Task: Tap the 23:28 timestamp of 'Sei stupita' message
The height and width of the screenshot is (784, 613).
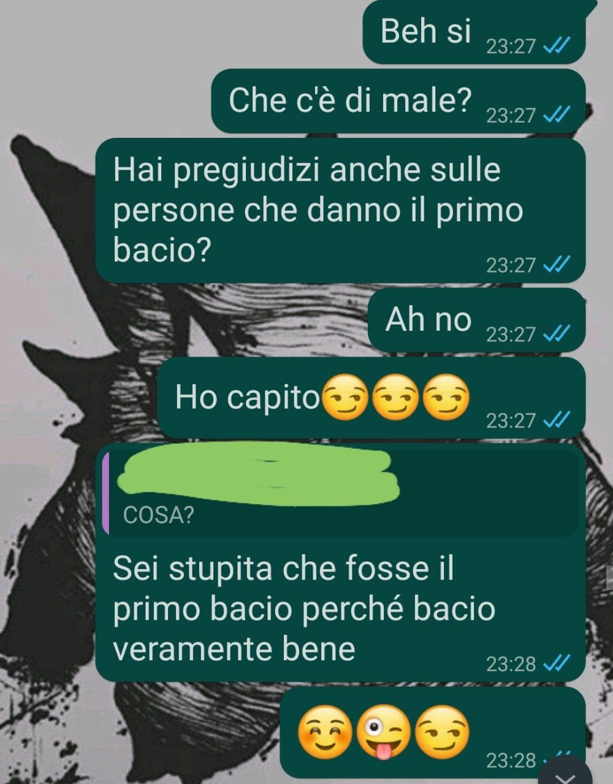Action: (511, 664)
